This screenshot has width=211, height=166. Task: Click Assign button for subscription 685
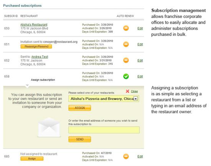(x=32, y=159)
